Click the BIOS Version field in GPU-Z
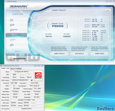This screenshot has height=111, width=115. coord(20,80)
